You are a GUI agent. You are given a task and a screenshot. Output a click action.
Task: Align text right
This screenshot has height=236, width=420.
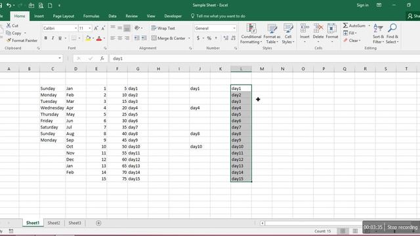click(x=127, y=38)
